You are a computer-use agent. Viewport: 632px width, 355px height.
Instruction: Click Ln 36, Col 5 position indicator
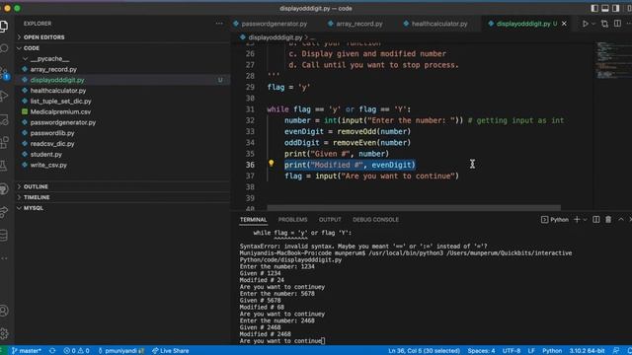click(x=424, y=351)
